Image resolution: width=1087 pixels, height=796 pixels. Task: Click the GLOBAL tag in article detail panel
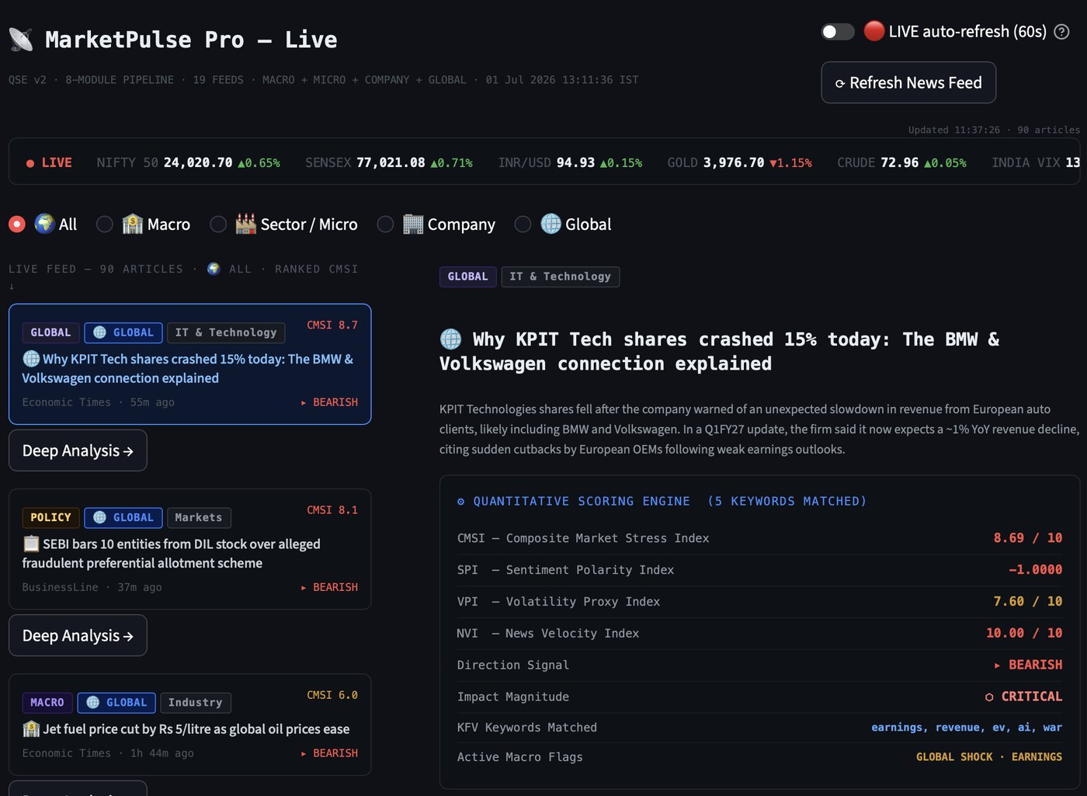[467, 276]
